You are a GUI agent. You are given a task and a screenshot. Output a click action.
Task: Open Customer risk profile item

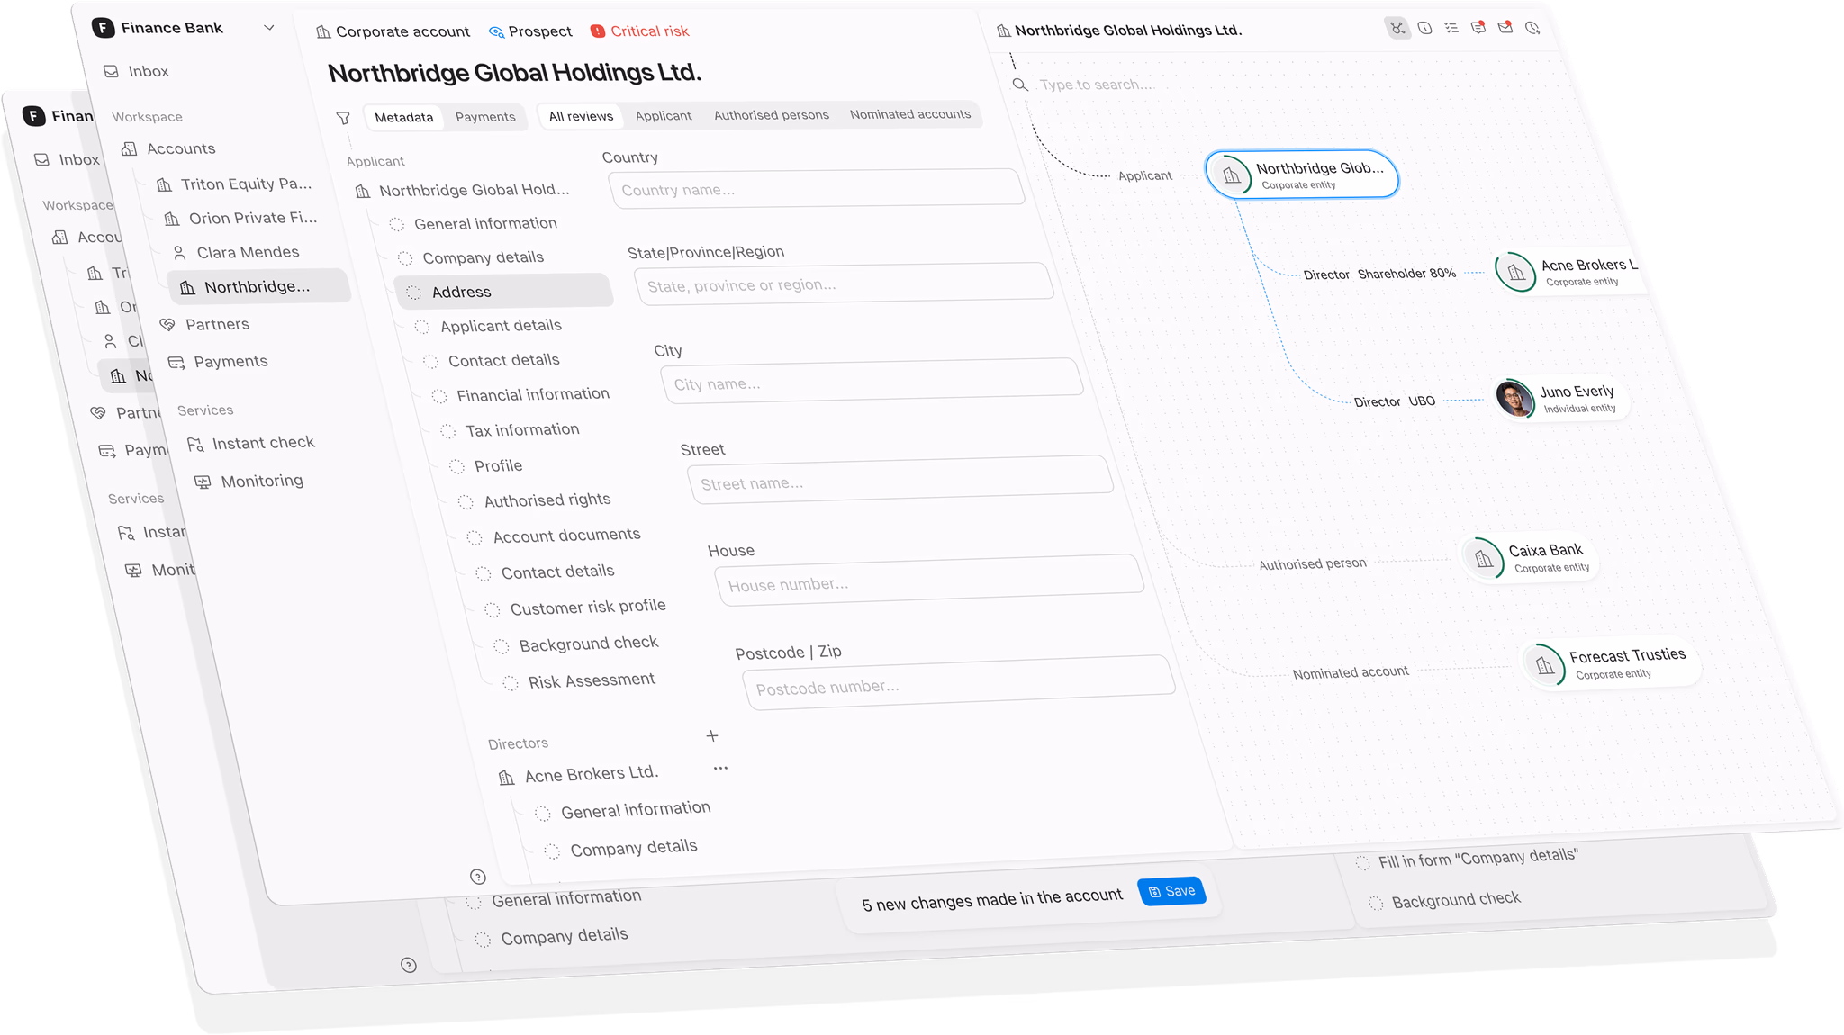point(575,607)
